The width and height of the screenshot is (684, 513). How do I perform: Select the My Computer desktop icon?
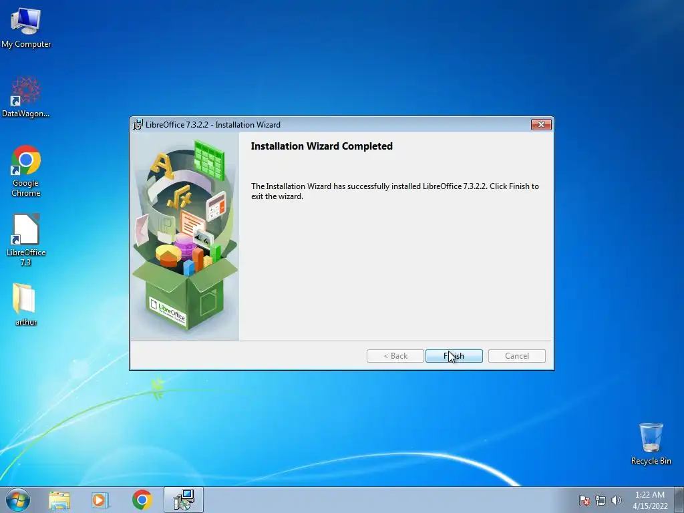[26, 28]
